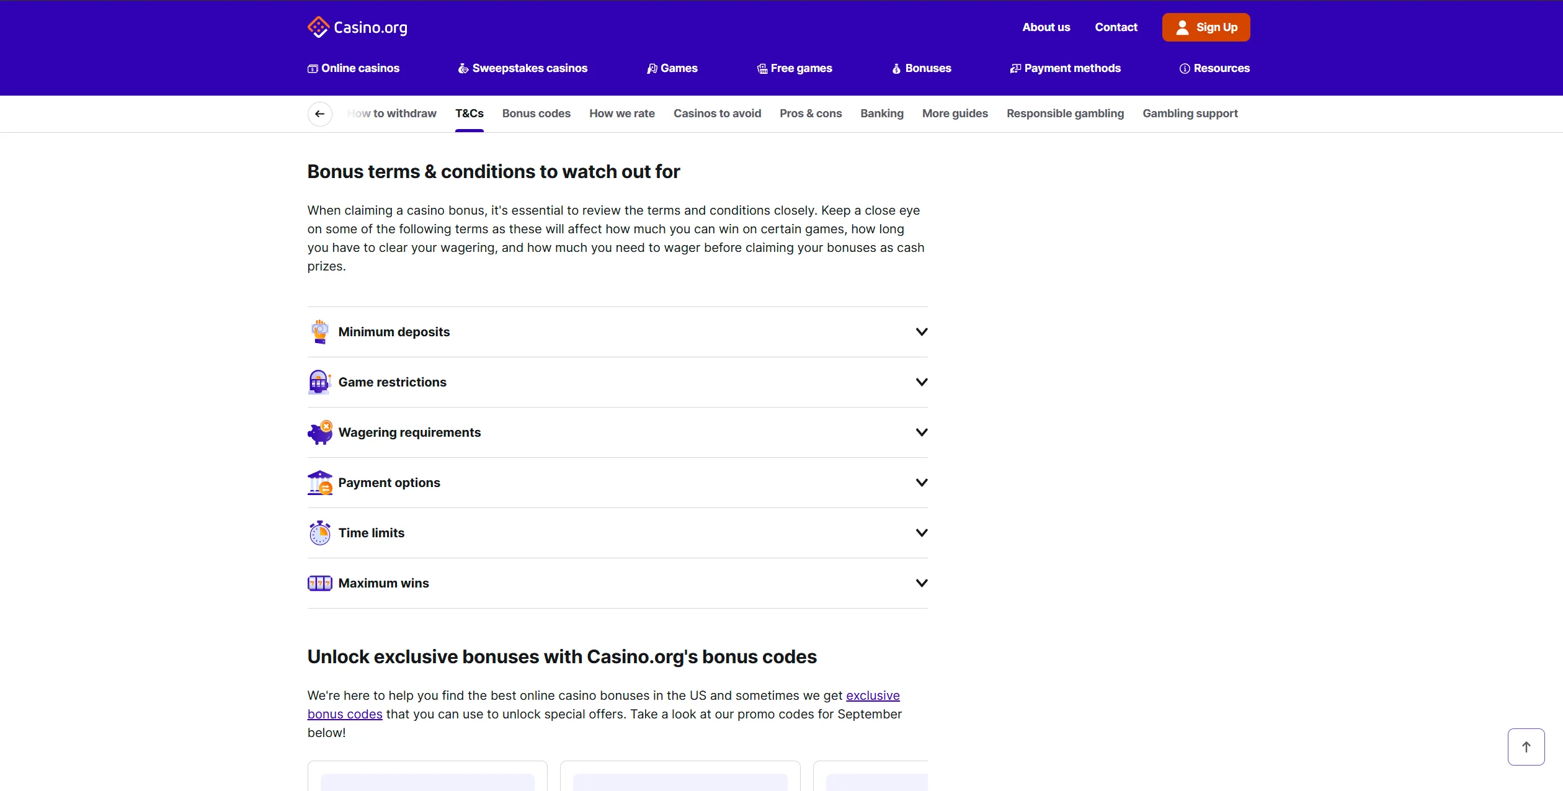Click the Casino.org logo
Screen dimensions: 1563x791
357,27
